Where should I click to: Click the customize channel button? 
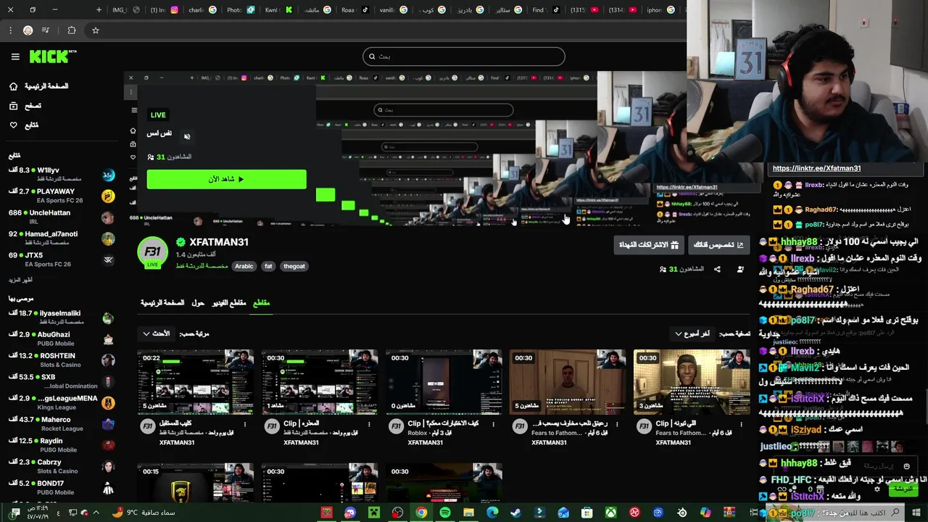click(718, 245)
